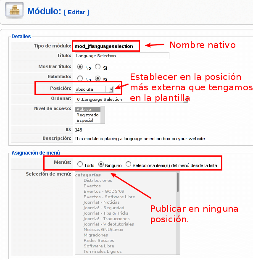The width and height of the screenshot is (253, 260).
Task: Select 'No' for Mostrar título
Action: click(80, 67)
